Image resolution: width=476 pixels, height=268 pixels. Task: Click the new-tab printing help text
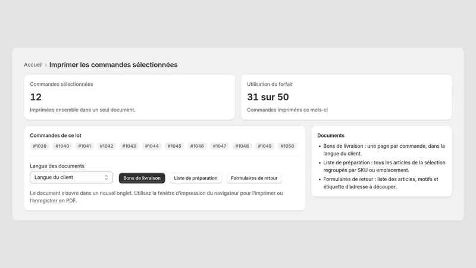click(156, 197)
